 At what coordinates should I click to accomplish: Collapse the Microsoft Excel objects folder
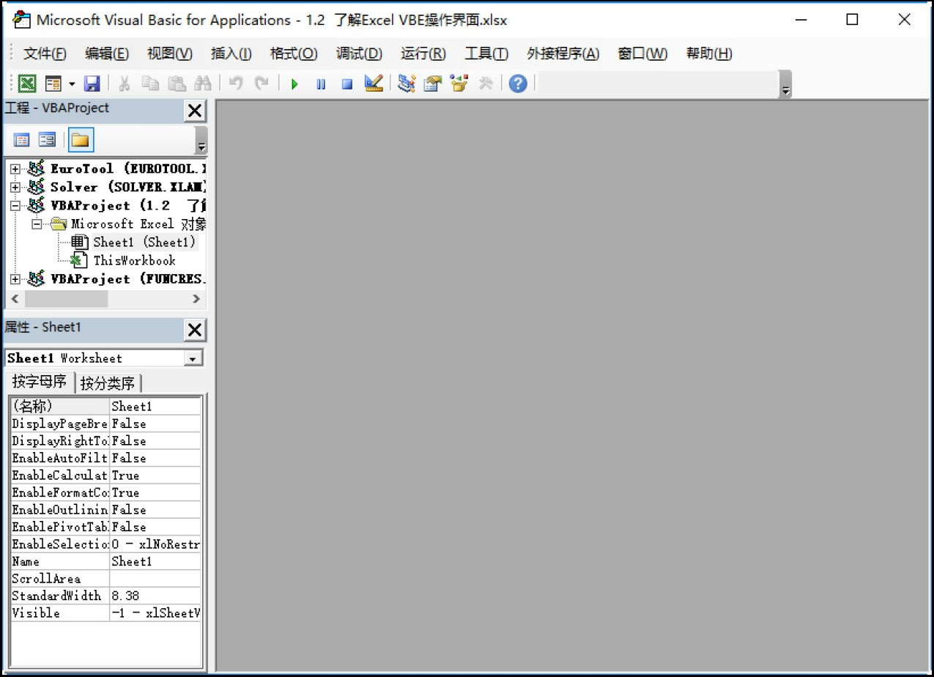[x=36, y=224]
